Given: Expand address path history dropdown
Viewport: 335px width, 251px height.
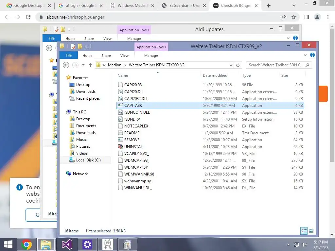Looking at the screenshot, I should pyautogui.click(x=231, y=65).
